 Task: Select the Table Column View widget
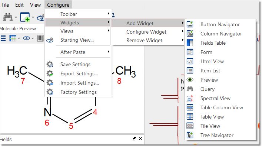tap(222, 107)
